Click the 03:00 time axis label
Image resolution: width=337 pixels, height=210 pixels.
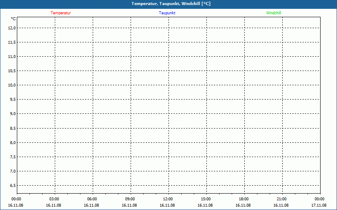pyautogui.click(x=54, y=199)
